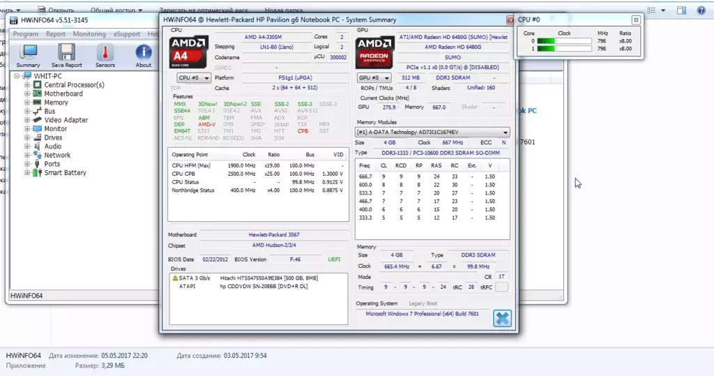
Task: Click the CPU CPB operating point row
Action: tap(258, 174)
